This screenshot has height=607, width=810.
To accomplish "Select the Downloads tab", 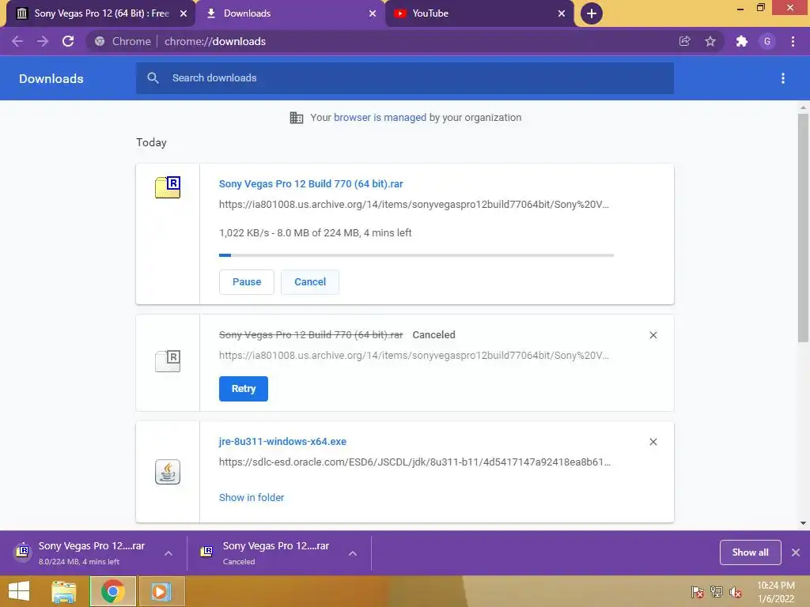I will 290,13.
